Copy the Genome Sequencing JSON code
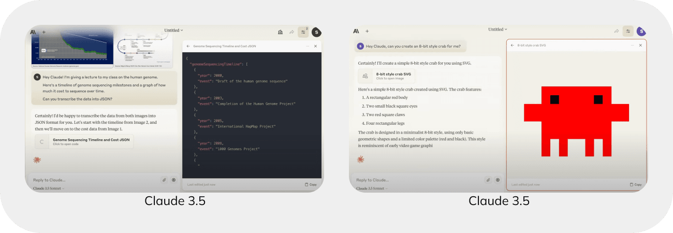 [x=311, y=184]
